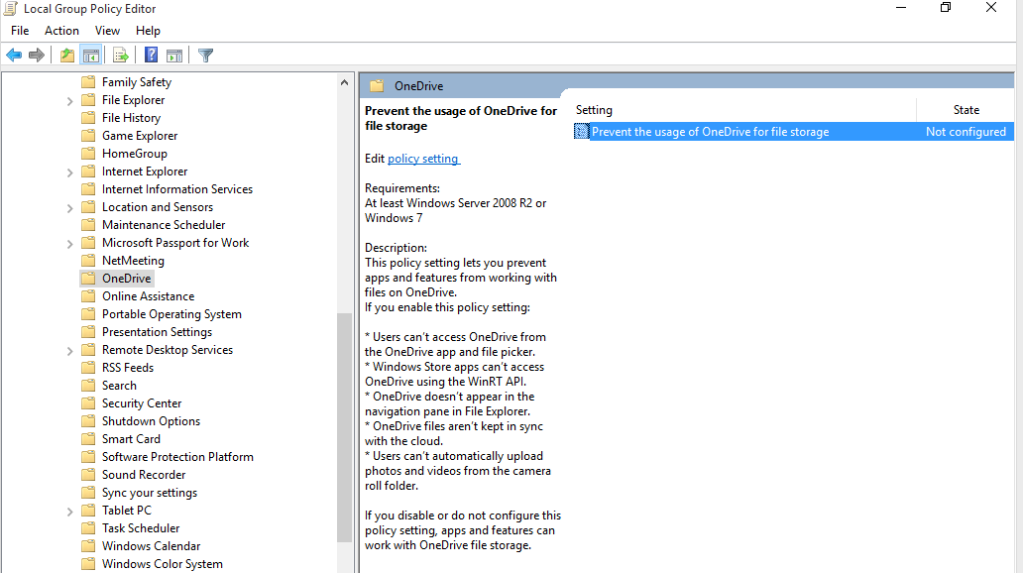Click the OneDrive header folder icon
Viewport: 1023px width, 573px height.
[377, 86]
